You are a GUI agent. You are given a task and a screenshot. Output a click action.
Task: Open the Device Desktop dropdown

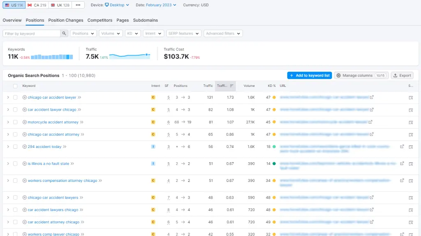[117, 5]
